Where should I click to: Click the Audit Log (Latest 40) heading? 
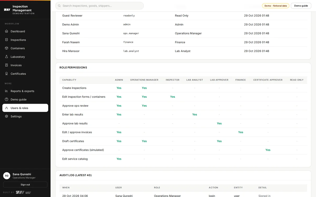(x=76, y=175)
